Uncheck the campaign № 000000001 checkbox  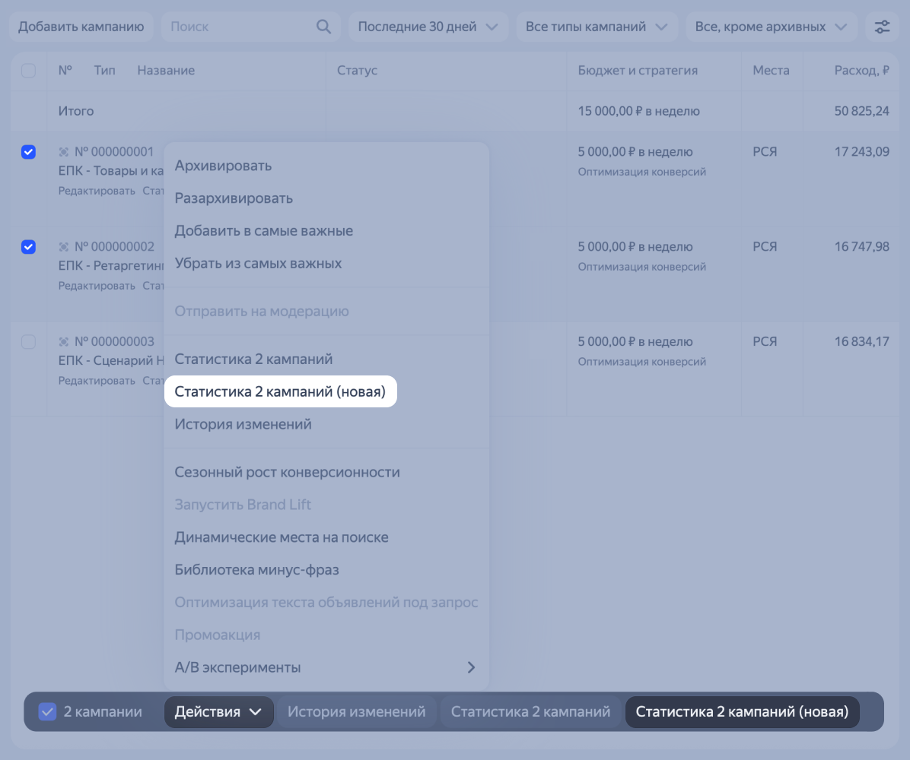coord(28,152)
